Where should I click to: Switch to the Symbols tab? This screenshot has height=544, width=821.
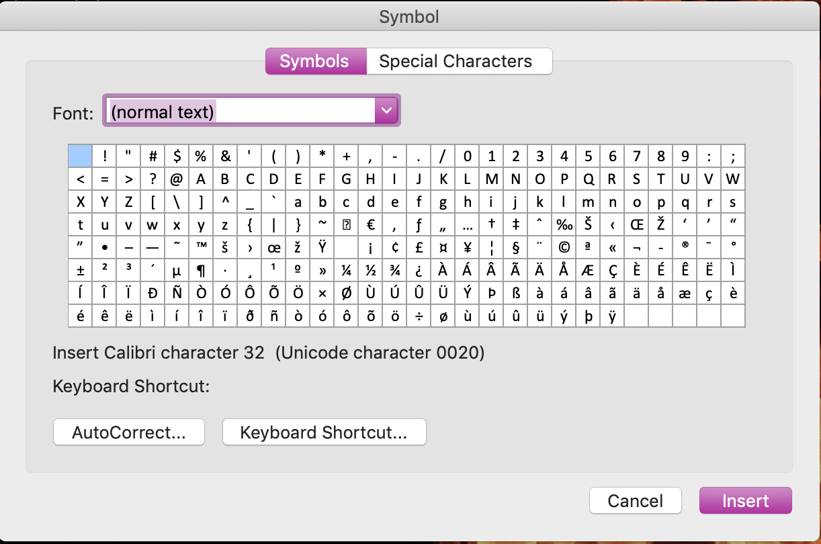[x=314, y=62]
